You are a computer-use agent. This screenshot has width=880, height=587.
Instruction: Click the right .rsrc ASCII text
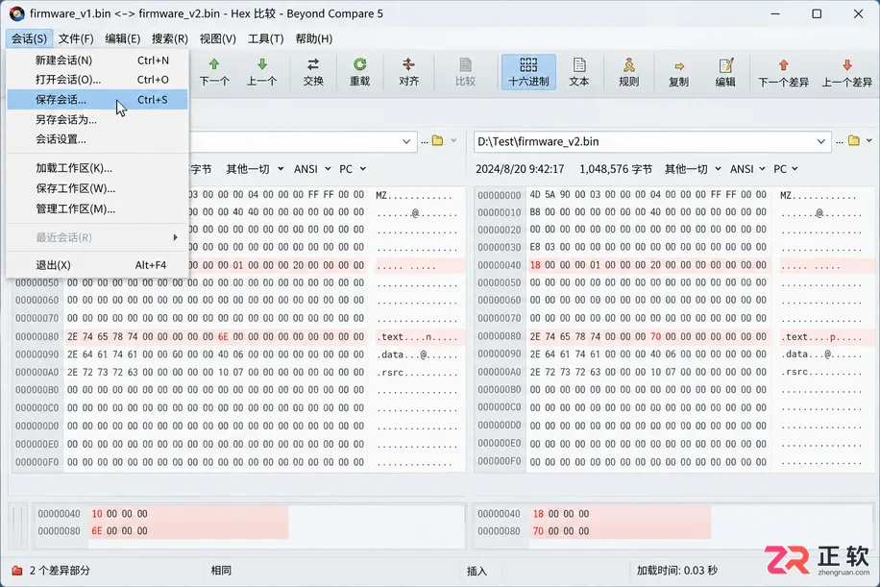[820, 372]
